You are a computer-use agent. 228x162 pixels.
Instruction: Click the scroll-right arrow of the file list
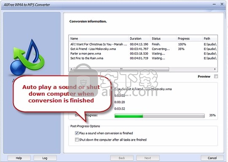point(215,69)
